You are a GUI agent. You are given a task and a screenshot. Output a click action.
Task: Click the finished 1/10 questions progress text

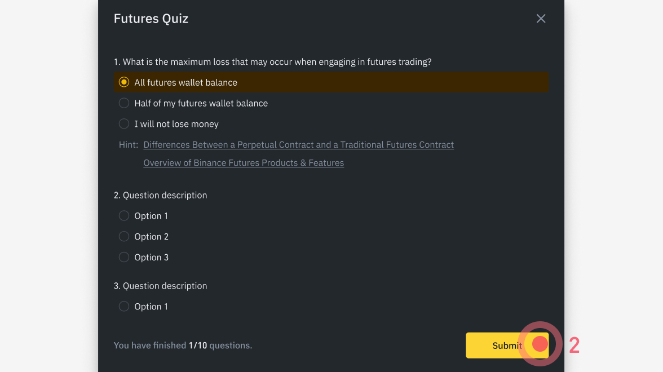click(183, 346)
